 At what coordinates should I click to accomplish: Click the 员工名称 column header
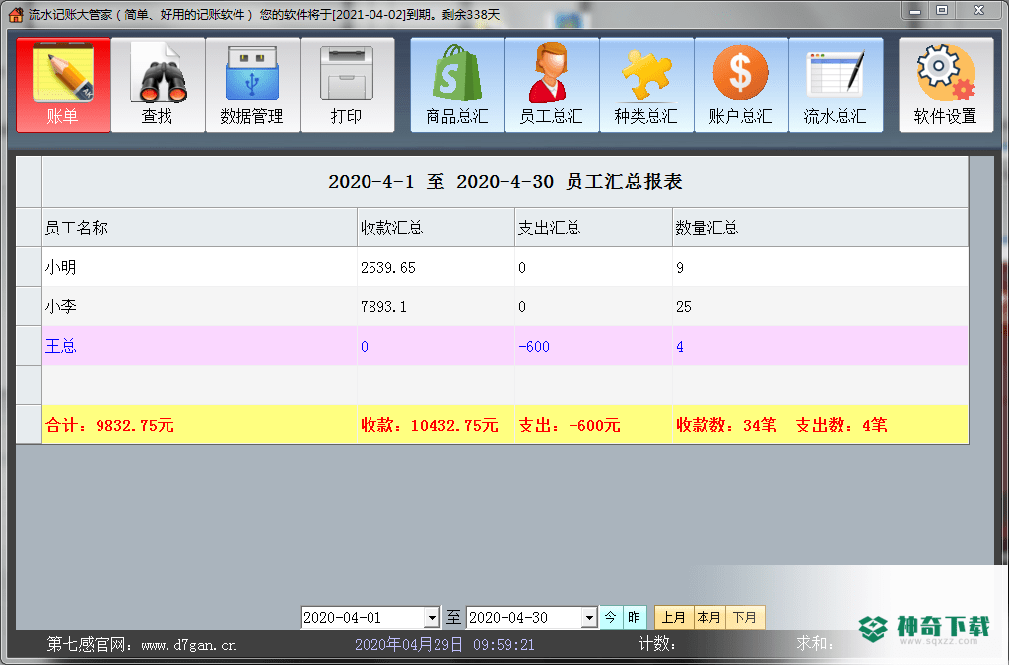click(199, 228)
